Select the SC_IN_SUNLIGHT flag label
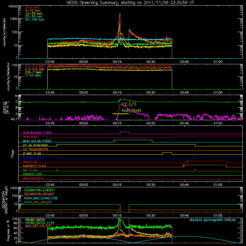Screen dimensions: 246x246 [35, 145]
